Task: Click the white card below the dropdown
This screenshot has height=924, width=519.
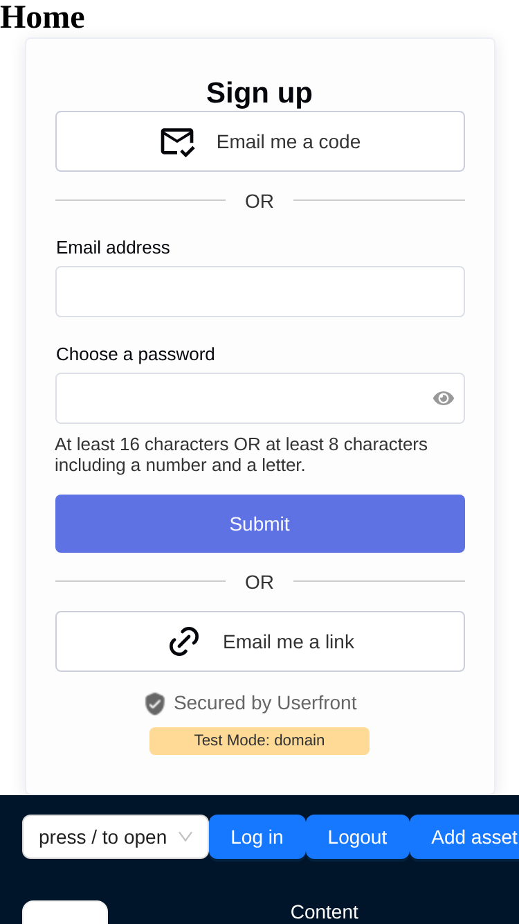Action: (x=65, y=912)
